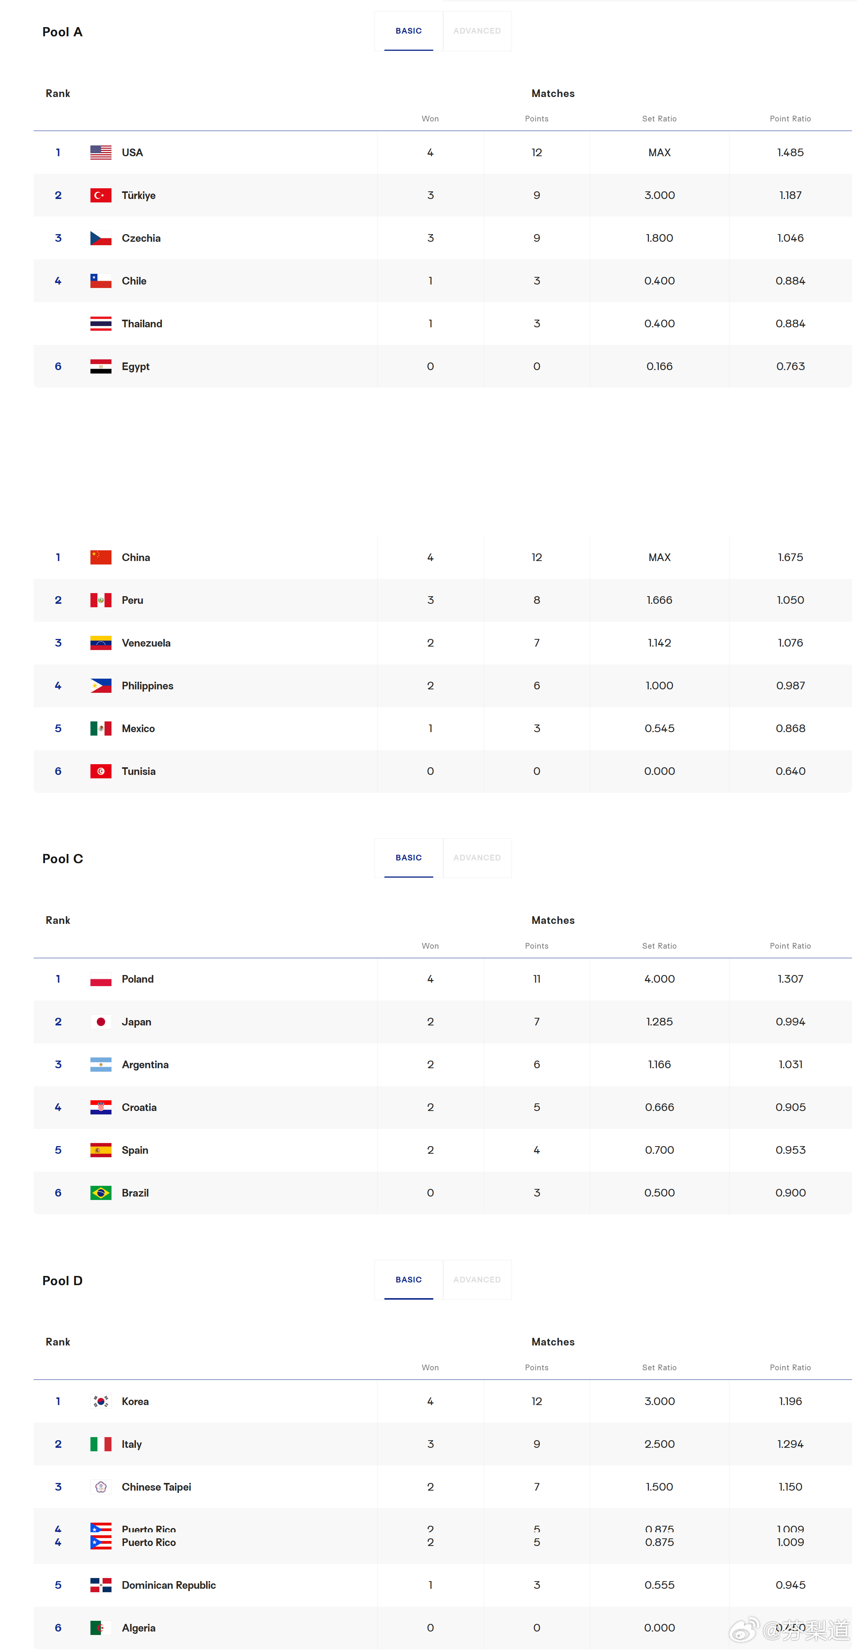Open the Chinese Taipei team link

156,1487
